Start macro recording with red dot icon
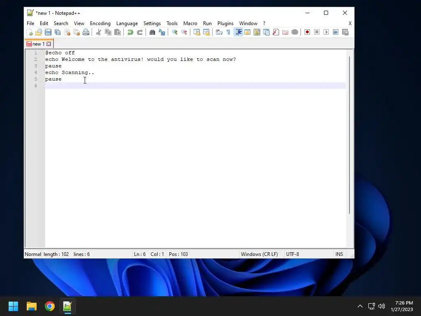 tap(308, 32)
